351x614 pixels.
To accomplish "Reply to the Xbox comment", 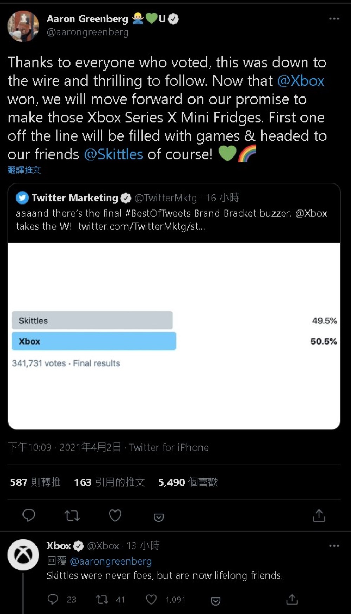I will [53, 599].
